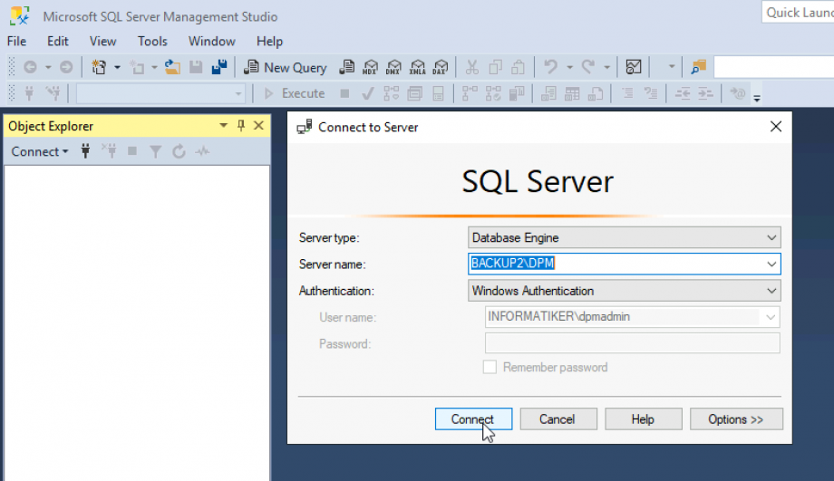Click the Cancel button
The image size is (834, 481).
point(558,419)
